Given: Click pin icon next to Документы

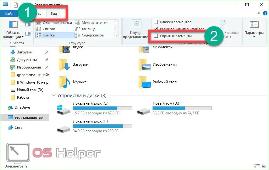Looking at the screenshot, I should (47, 60).
